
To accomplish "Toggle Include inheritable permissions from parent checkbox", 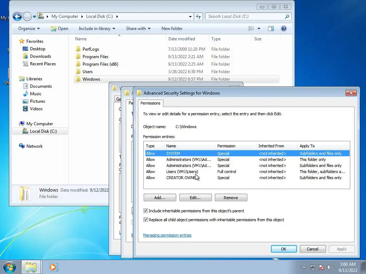I will click(145, 211).
